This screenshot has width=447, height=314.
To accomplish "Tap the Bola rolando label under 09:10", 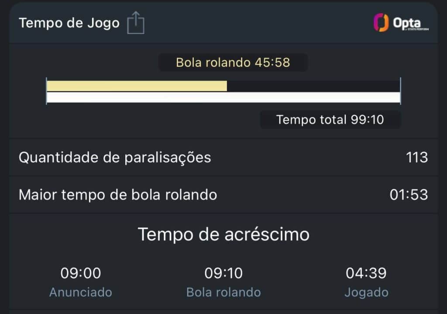I will point(223,292).
